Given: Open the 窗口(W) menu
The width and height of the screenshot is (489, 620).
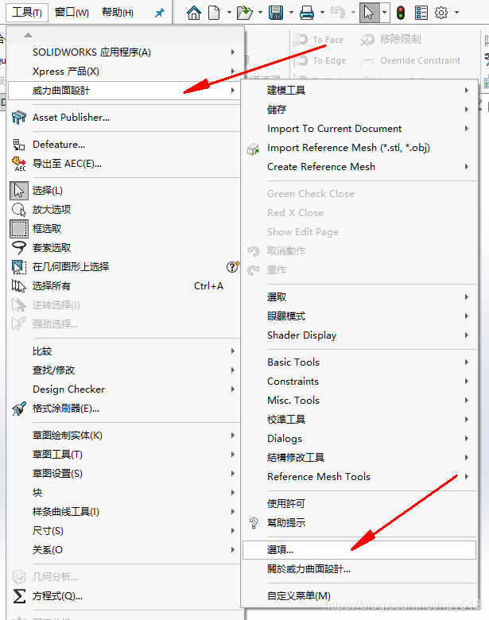Looking at the screenshot, I should click(x=72, y=13).
